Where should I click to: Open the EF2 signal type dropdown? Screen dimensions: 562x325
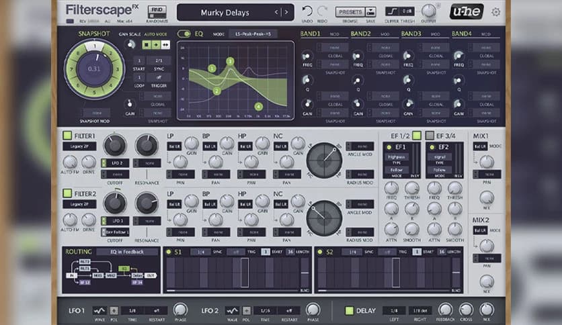[x=440, y=156]
